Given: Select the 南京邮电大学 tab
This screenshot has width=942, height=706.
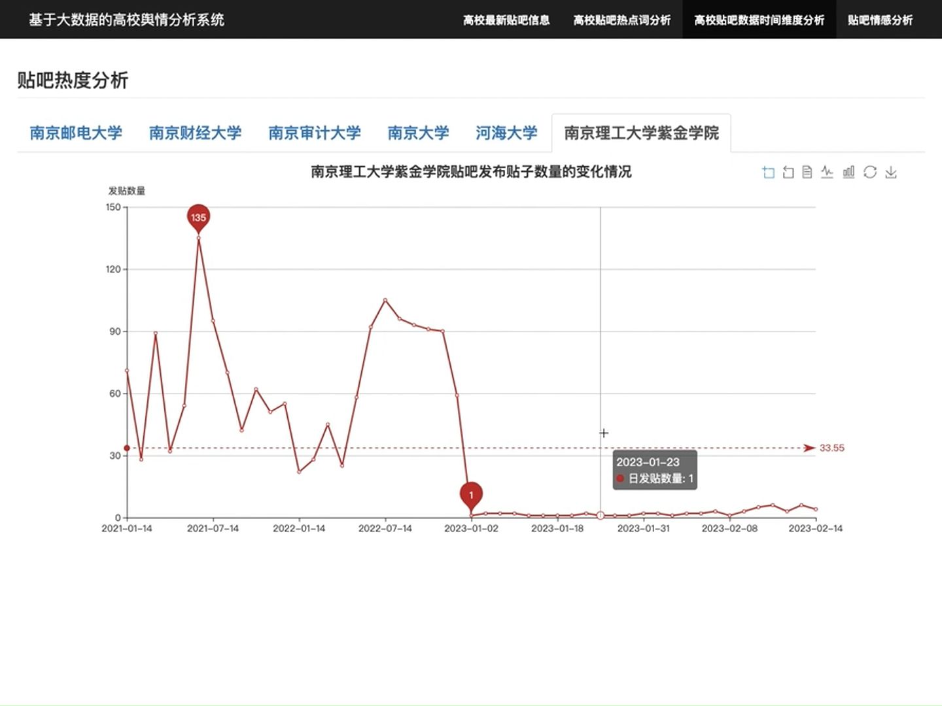Looking at the screenshot, I should [76, 133].
